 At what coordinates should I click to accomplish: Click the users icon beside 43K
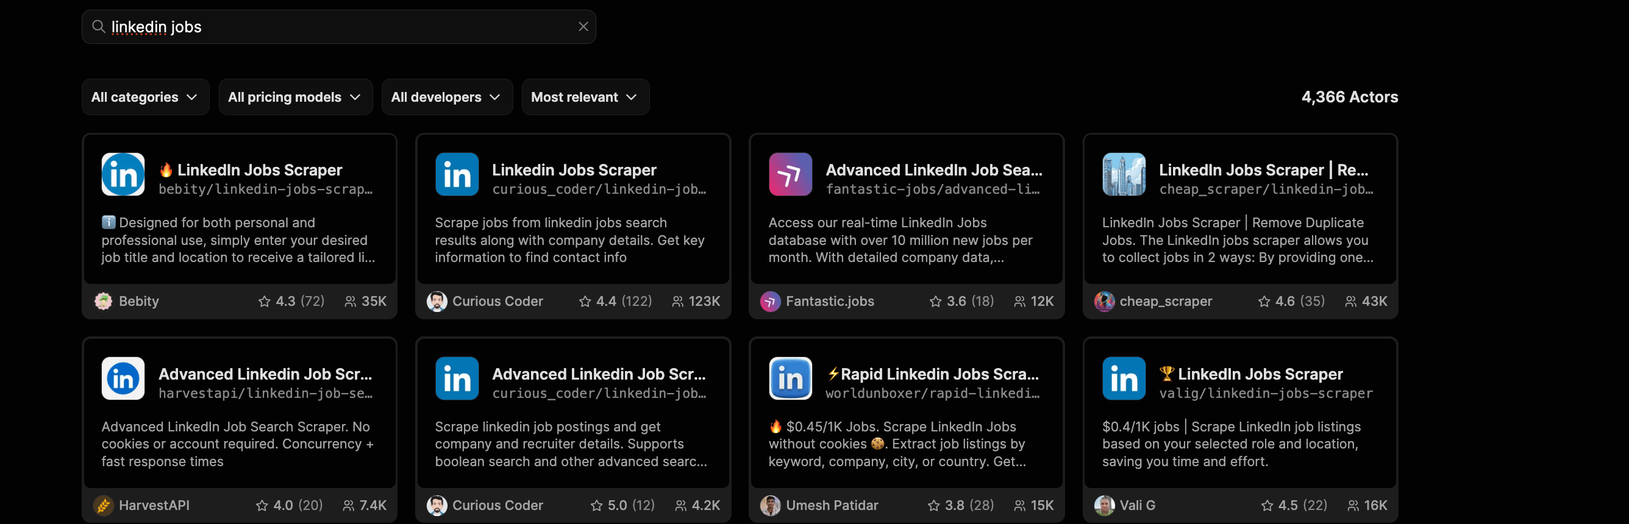click(x=1350, y=302)
